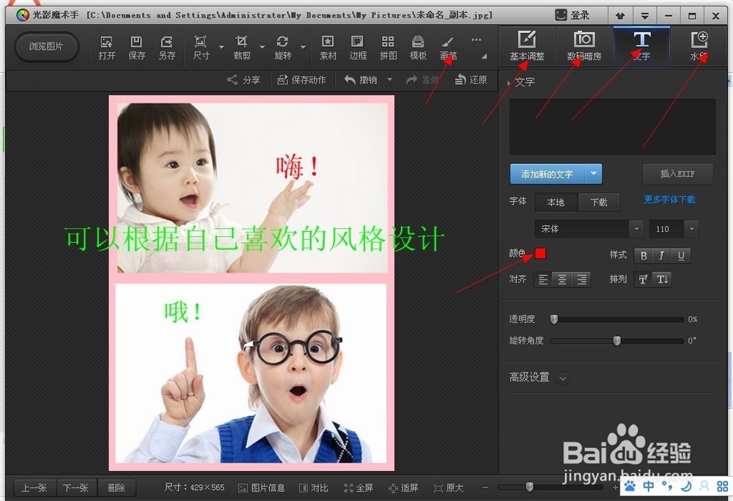Open the 模板 template tool
Screen dimensions: 733x501
coord(418,48)
